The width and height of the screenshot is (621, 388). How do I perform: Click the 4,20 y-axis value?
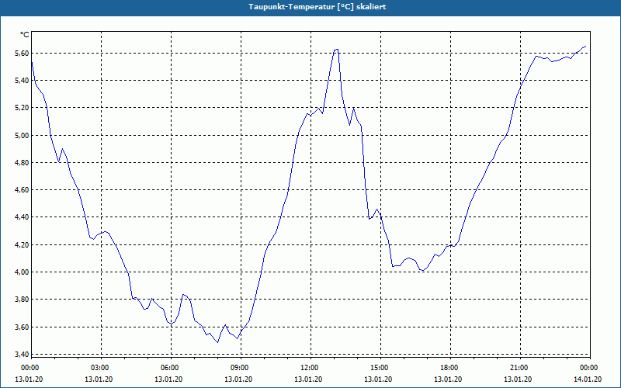(23, 245)
